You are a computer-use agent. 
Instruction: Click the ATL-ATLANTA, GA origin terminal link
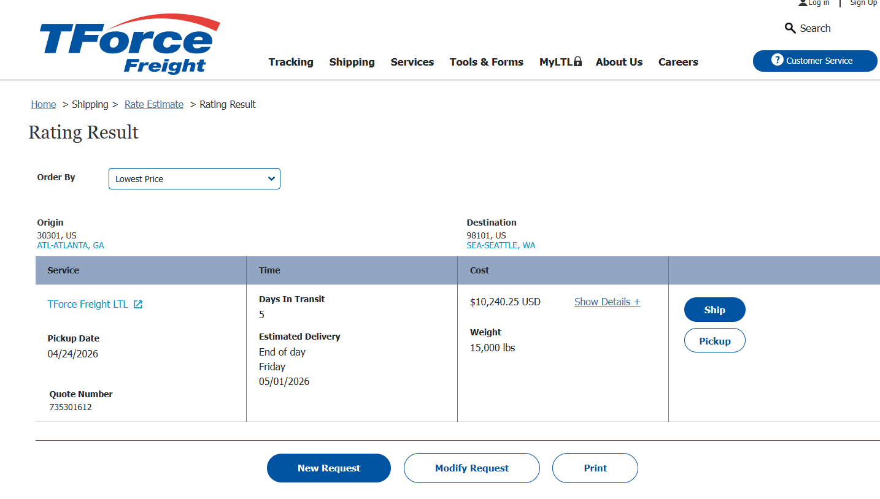coord(71,245)
